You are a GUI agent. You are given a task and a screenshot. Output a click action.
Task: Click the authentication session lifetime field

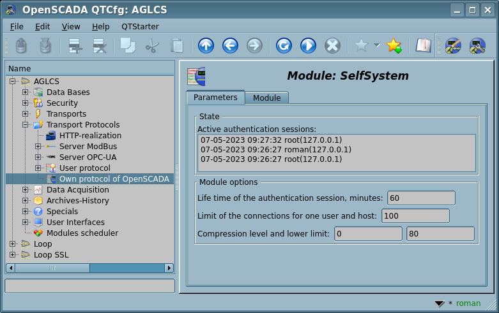point(420,198)
